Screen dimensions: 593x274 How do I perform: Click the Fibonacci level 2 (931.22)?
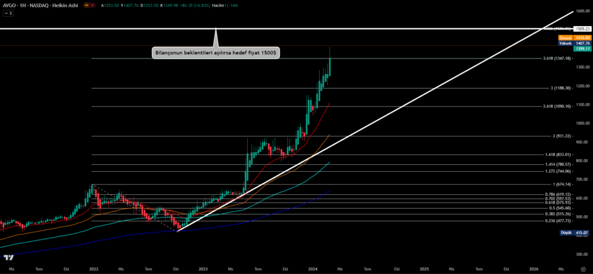pyautogui.click(x=562, y=136)
